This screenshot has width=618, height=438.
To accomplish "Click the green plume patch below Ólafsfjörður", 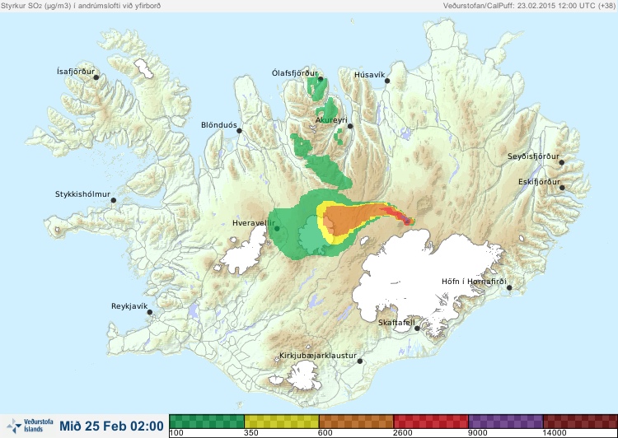I will (x=317, y=88).
